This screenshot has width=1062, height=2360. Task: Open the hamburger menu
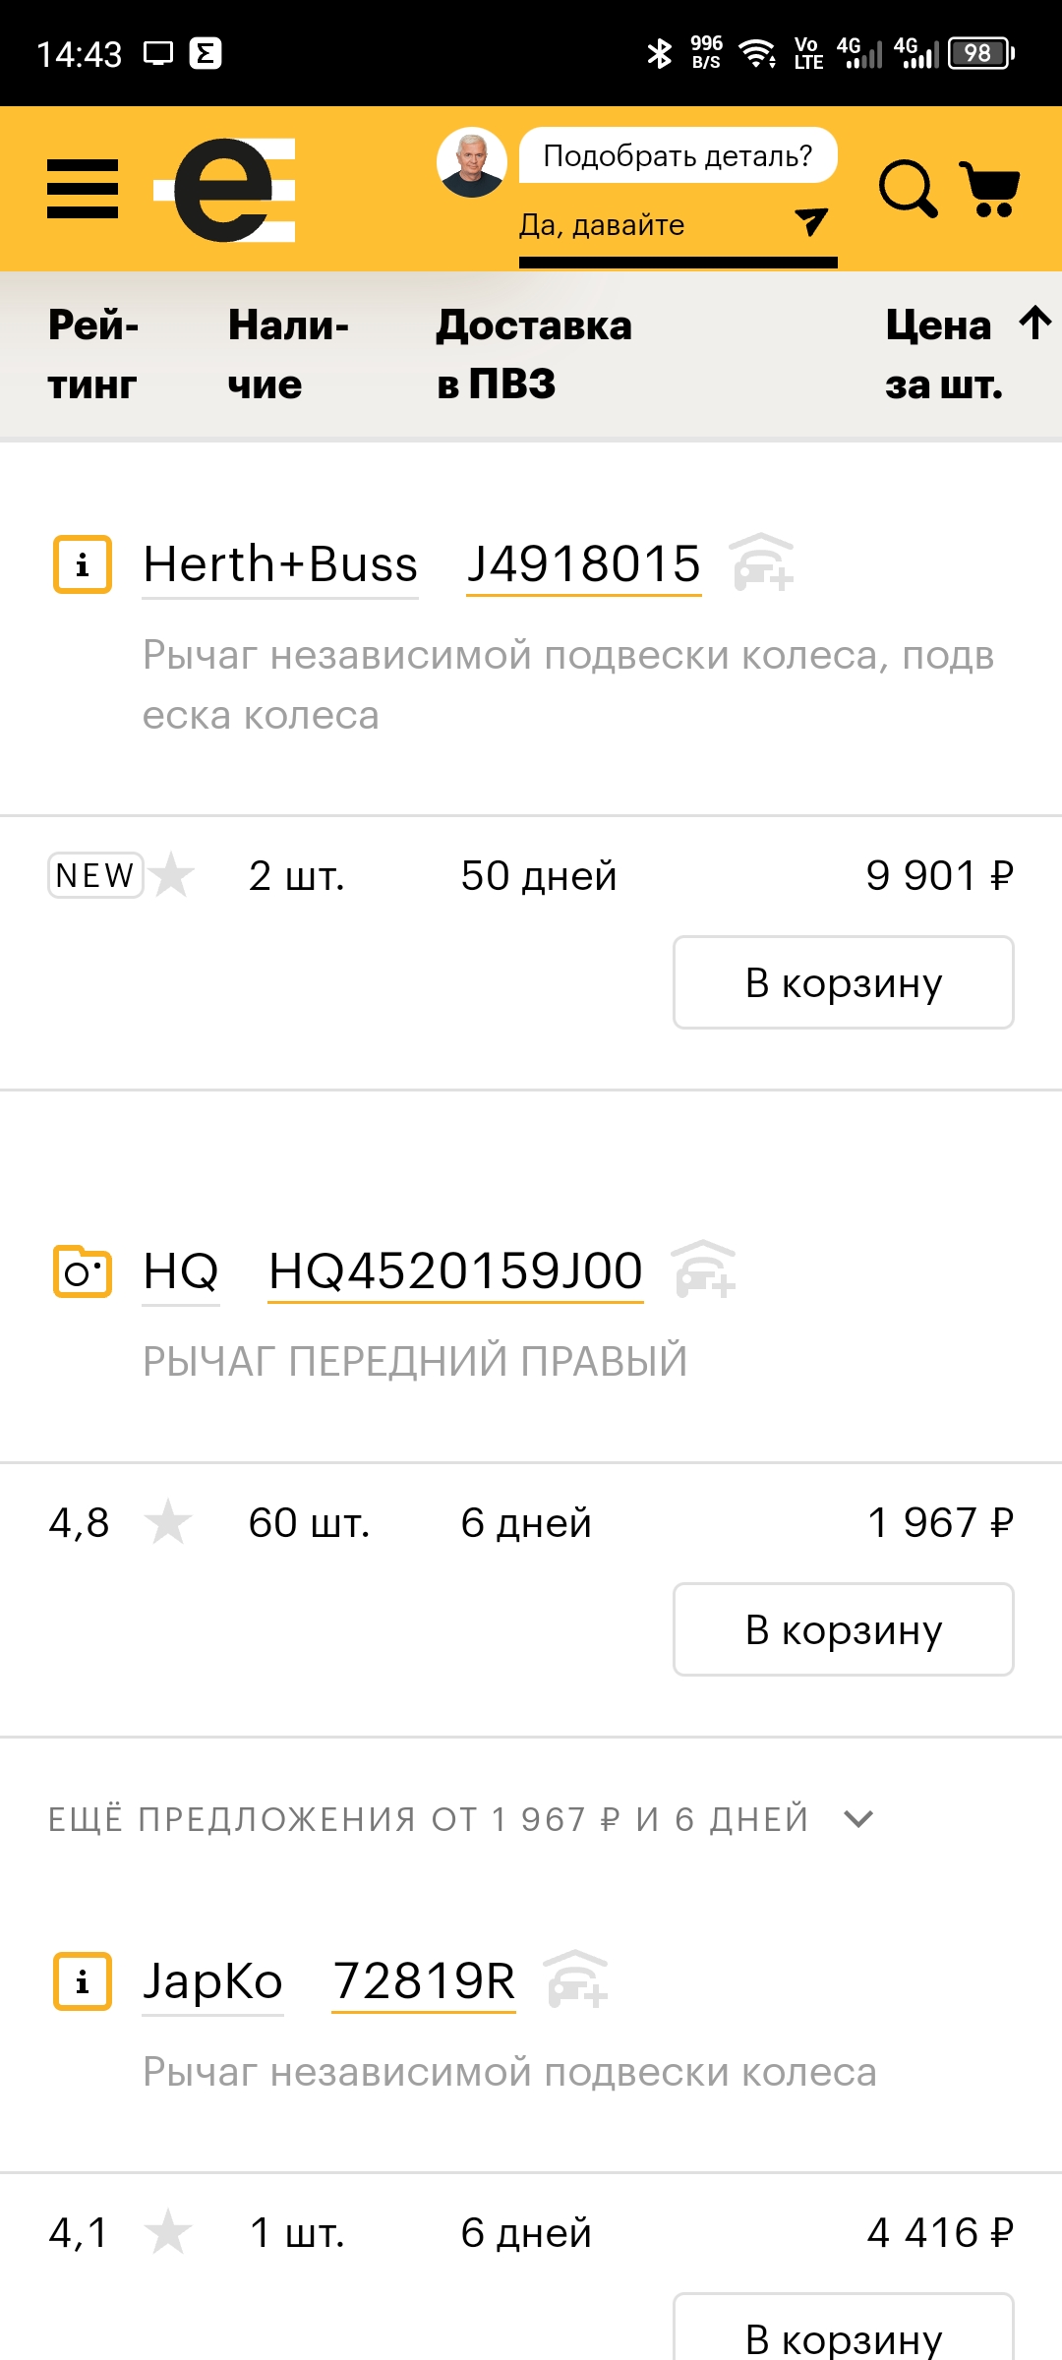pyautogui.click(x=83, y=189)
